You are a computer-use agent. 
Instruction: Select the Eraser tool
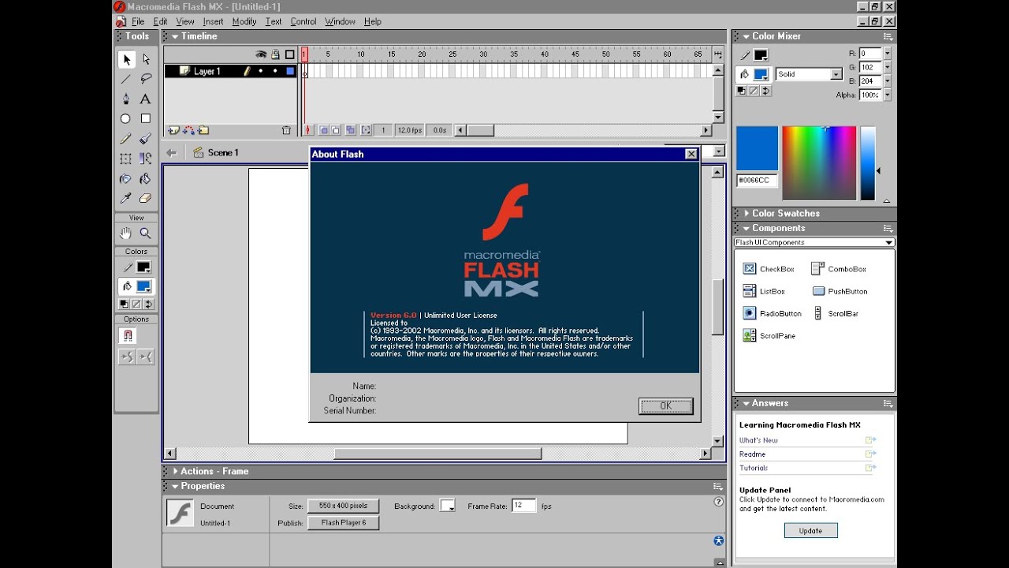pyautogui.click(x=146, y=199)
